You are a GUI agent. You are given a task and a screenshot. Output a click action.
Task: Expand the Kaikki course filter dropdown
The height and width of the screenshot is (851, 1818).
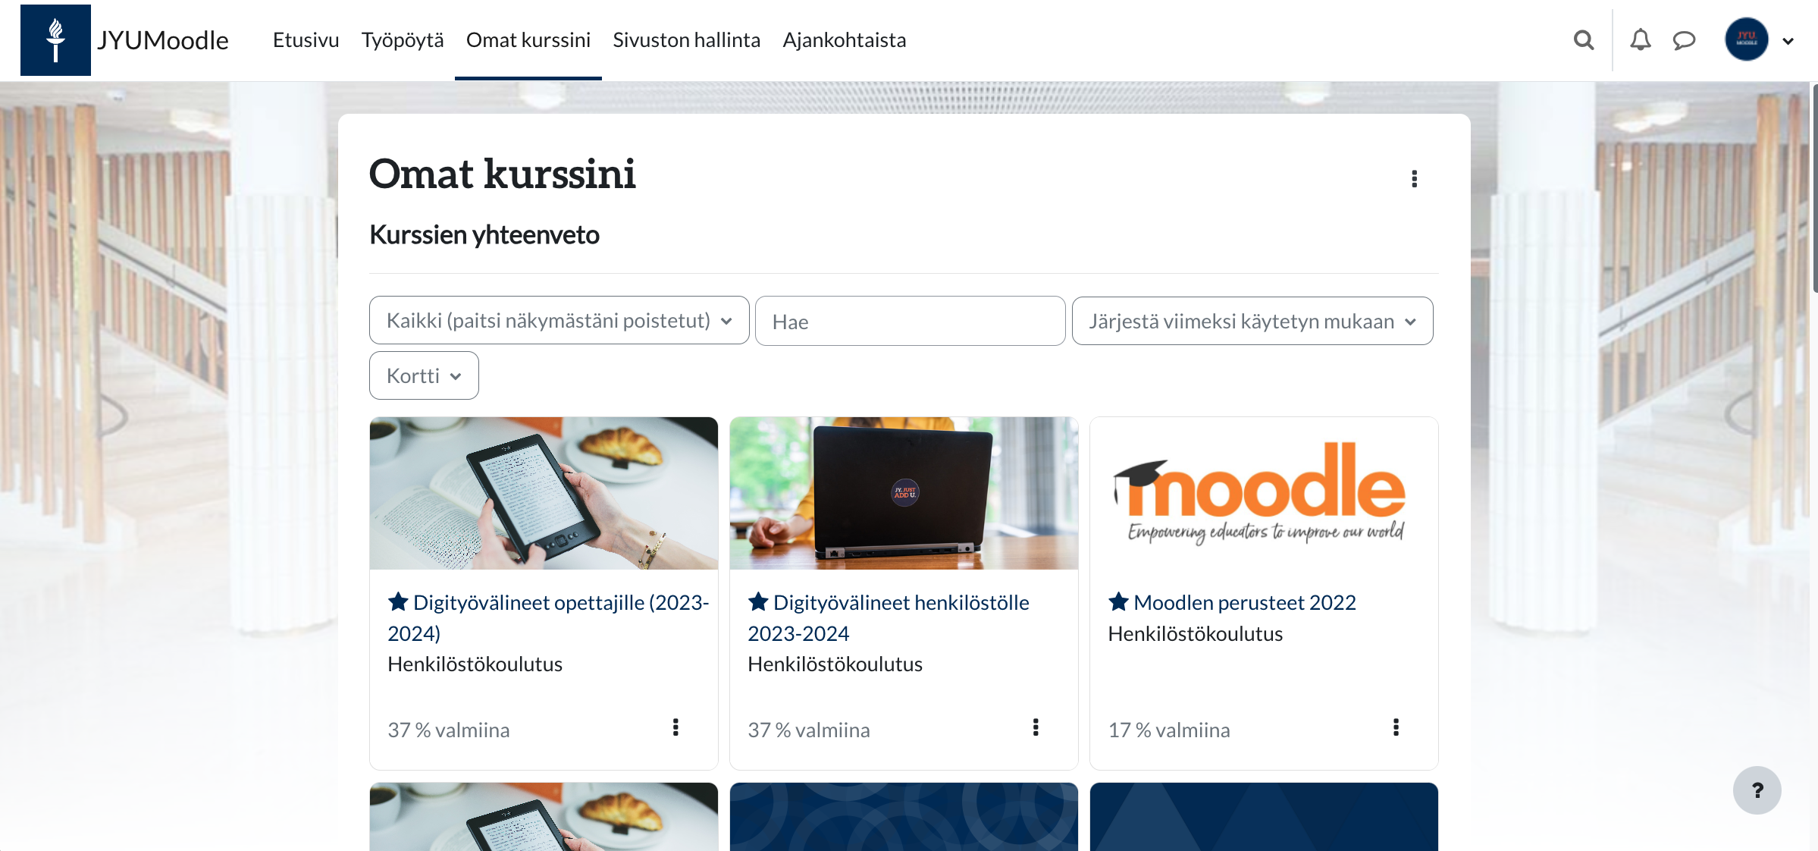tap(559, 320)
